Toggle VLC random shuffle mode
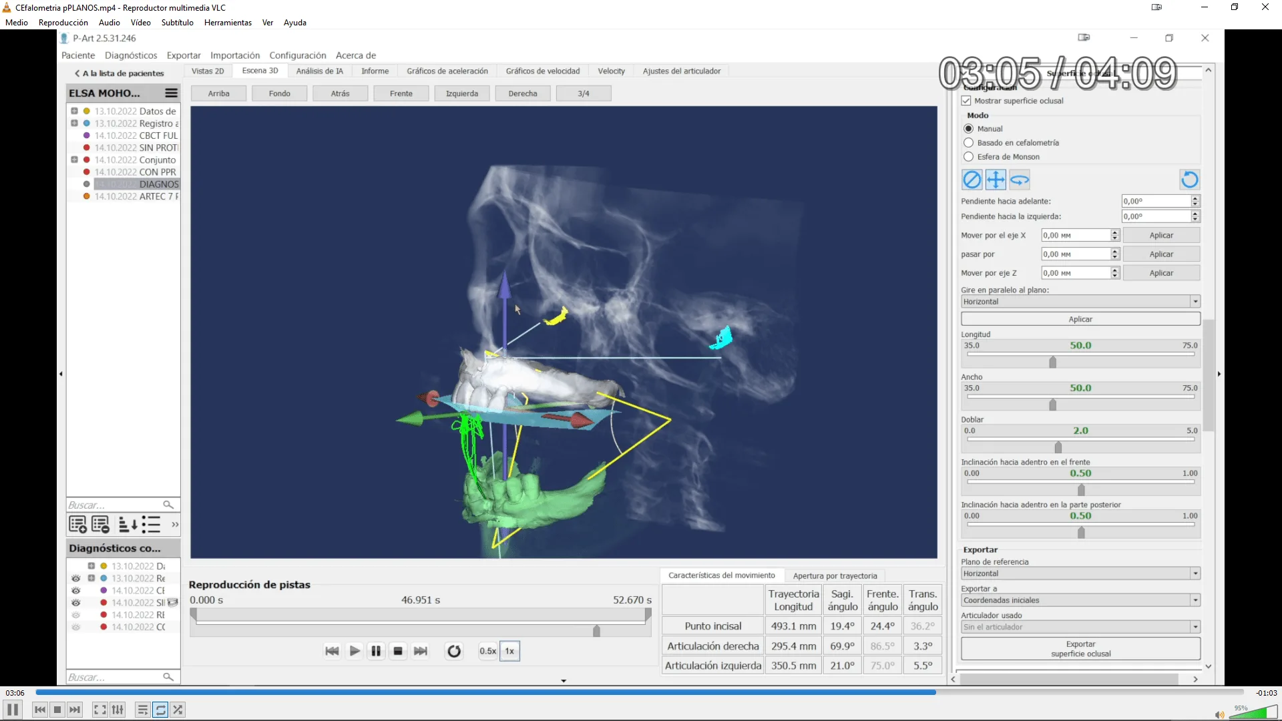The height and width of the screenshot is (721, 1282). coord(178,710)
